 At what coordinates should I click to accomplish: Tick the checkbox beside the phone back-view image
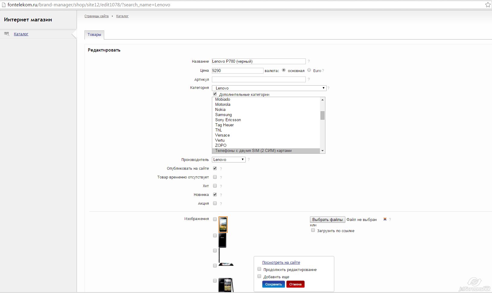point(215,235)
